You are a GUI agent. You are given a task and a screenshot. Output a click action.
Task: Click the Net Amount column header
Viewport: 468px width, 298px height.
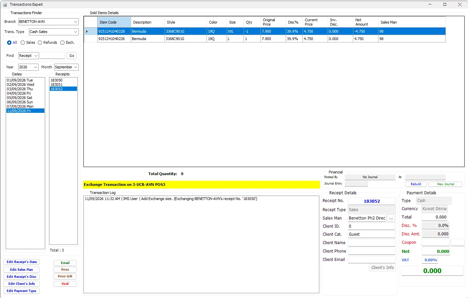pyautogui.click(x=365, y=22)
